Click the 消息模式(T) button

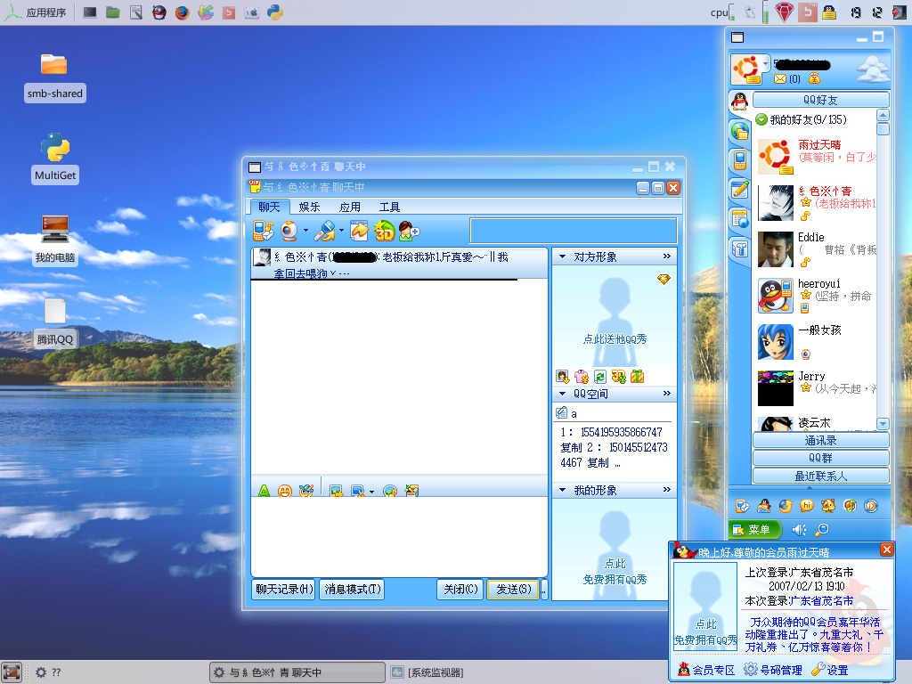pyautogui.click(x=353, y=590)
